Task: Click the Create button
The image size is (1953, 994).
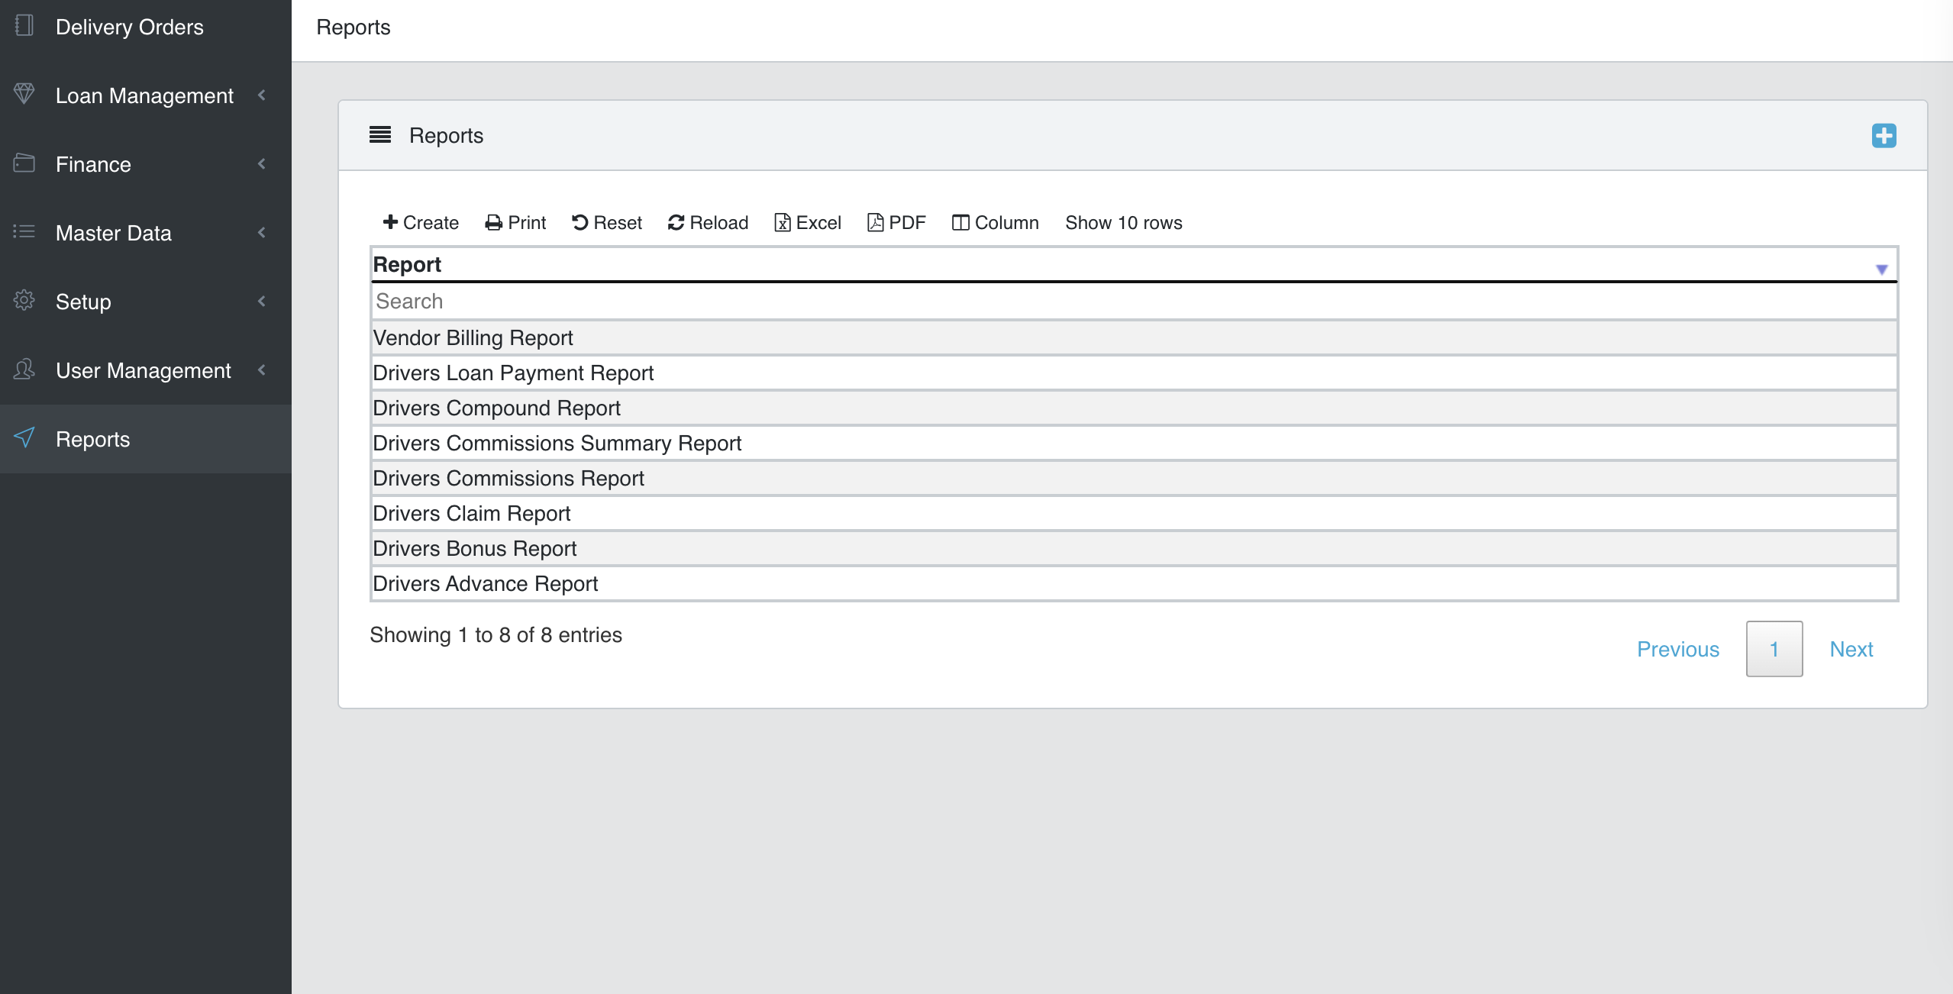Action: (421, 223)
